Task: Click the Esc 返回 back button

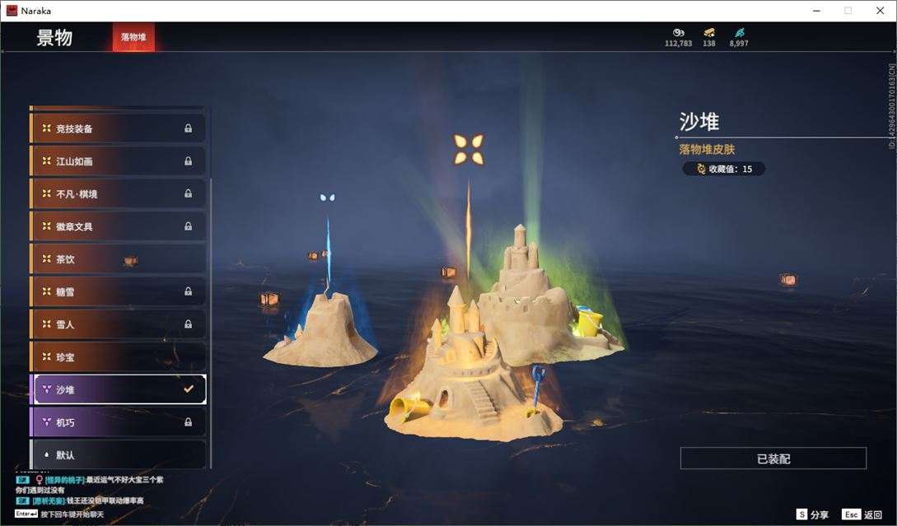Action: [862, 514]
